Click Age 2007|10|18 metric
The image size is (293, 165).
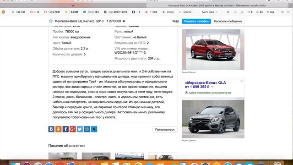(115, 12)
